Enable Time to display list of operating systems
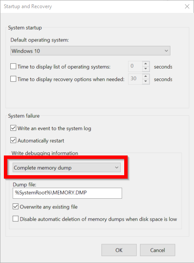The image size is (194, 263). (x=13, y=66)
